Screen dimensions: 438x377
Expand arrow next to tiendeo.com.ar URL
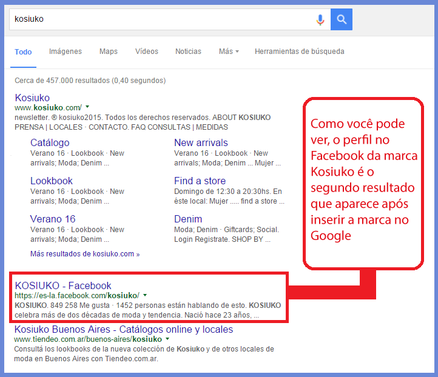(167, 339)
